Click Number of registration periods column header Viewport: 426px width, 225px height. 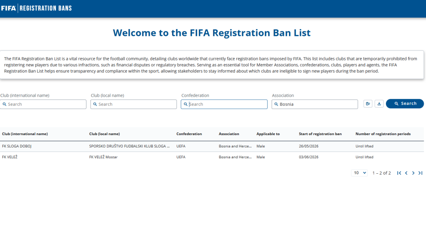383,134
